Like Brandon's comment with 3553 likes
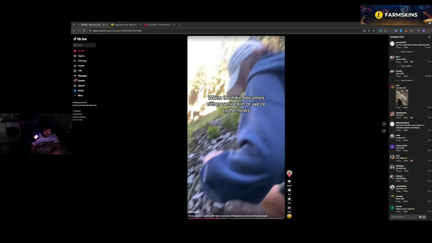The image size is (432, 243). coord(426,76)
